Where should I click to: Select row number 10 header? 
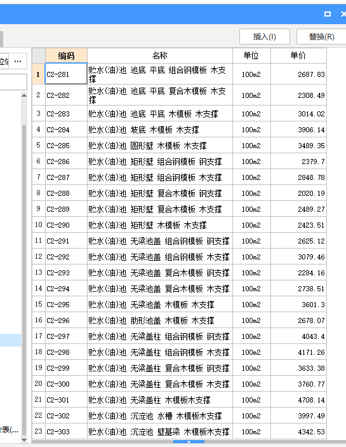tap(39, 225)
